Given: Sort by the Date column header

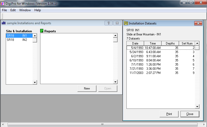Looking at the screenshot, I should click(135, 43).
